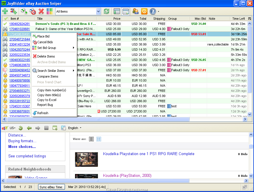Select Report Bug menu entry
This screenshot has width=254, height=192.
pyautogui.click(x=45, y=105)
